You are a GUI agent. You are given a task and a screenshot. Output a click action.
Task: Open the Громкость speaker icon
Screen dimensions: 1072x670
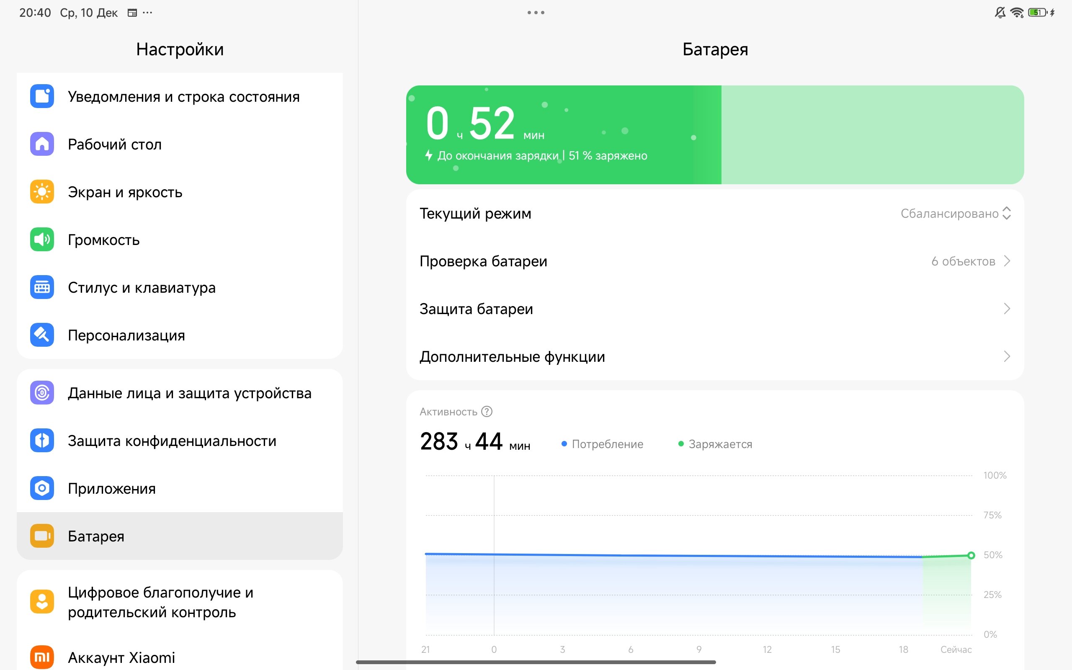click(42, 240)
